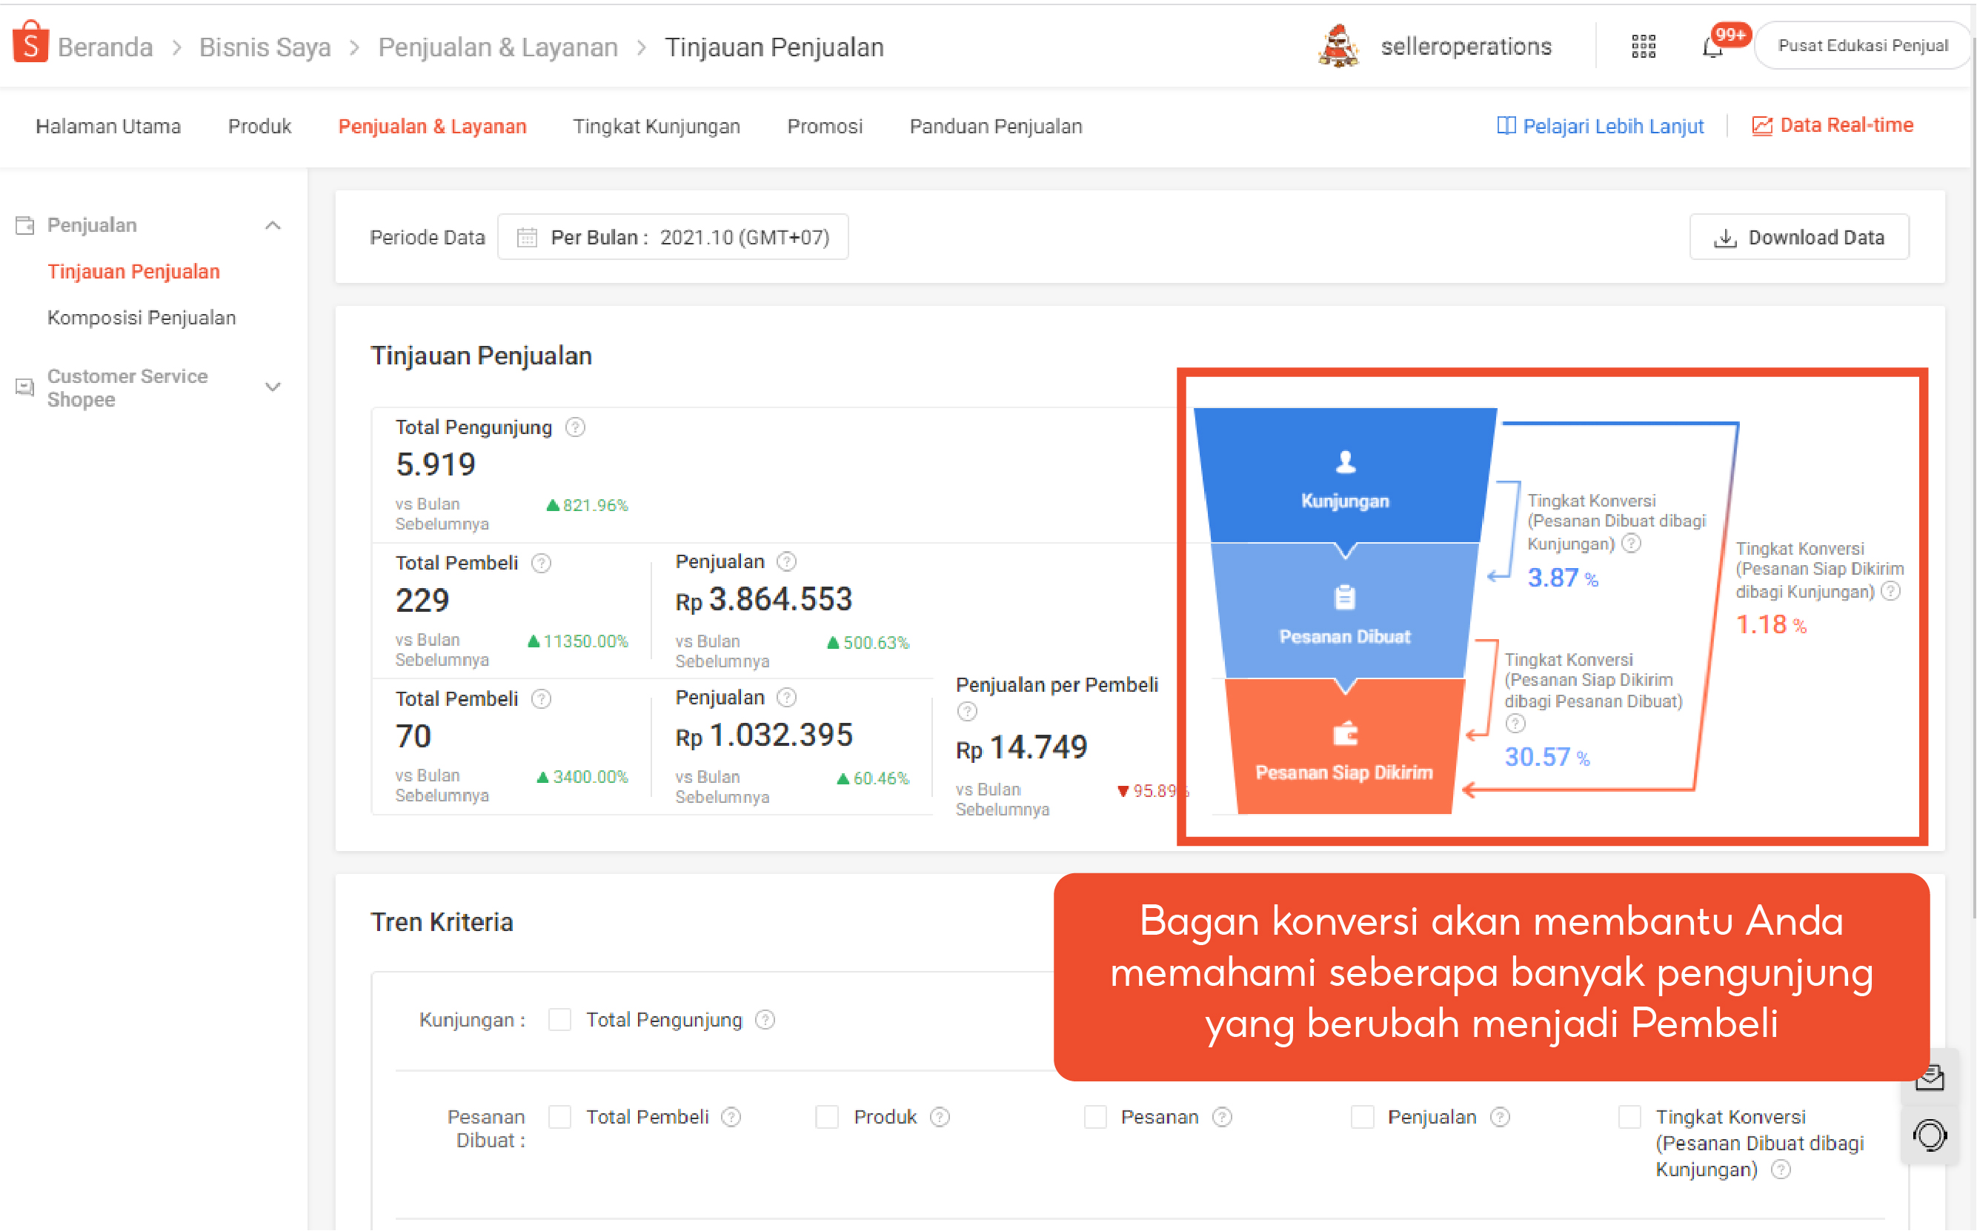
Task: Click the Download Data button
Action: (1798, 237)
